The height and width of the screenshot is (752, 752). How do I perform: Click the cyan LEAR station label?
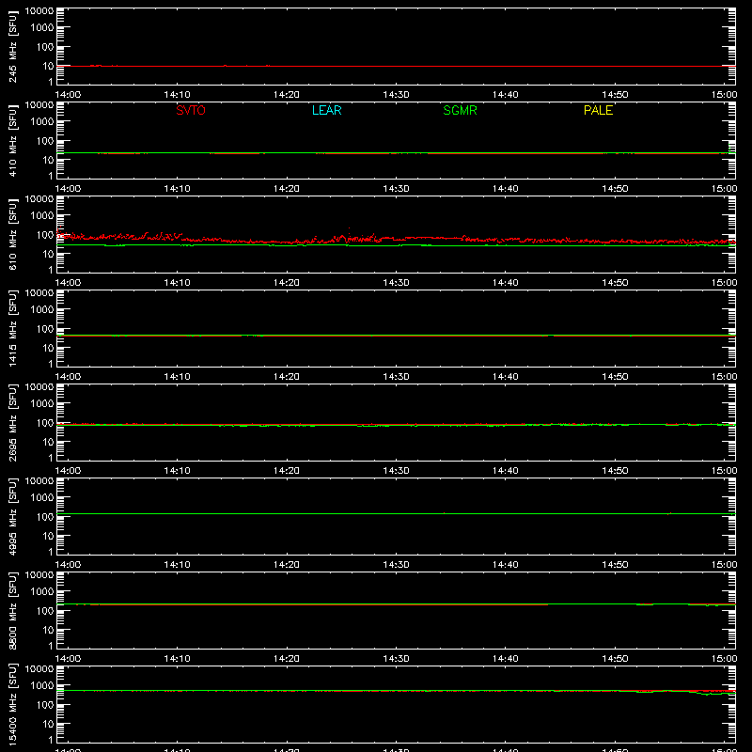coord(326,110)
